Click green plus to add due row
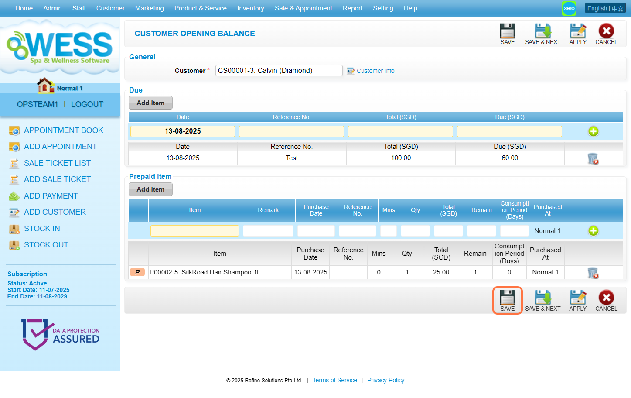631x398 pixels. coord(593,131)
